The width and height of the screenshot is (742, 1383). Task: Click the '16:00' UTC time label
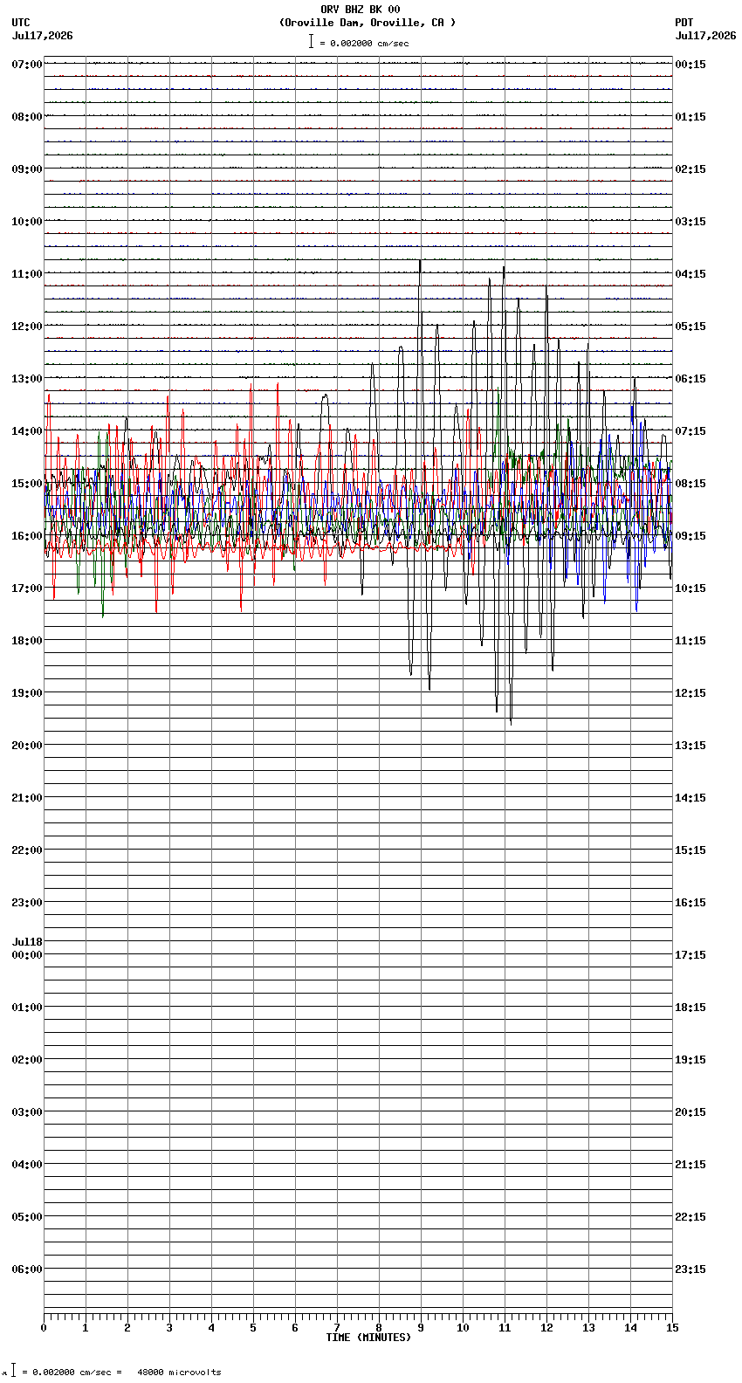coord(27,536)
